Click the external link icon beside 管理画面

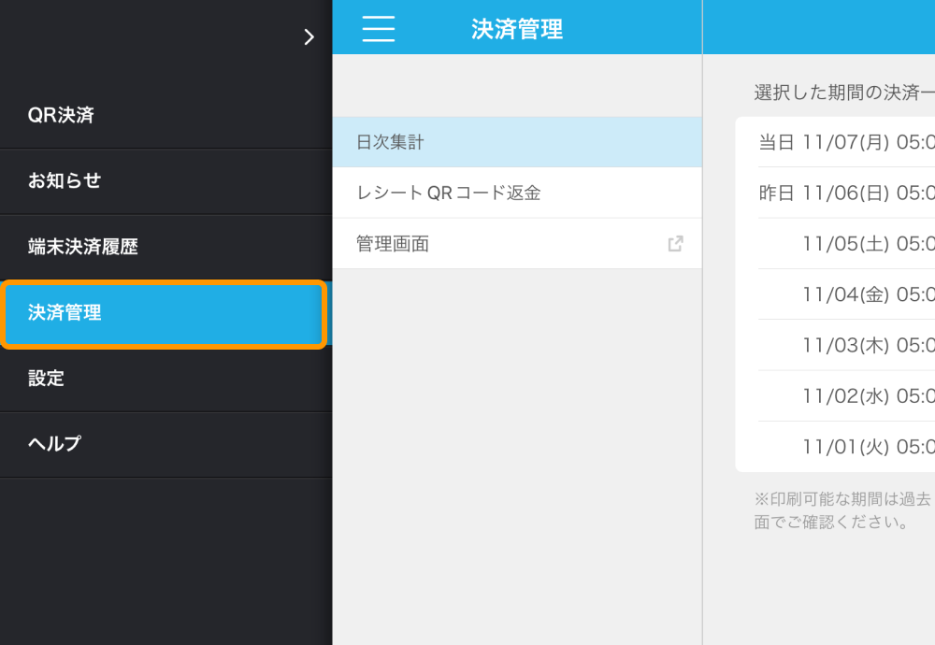675,244
